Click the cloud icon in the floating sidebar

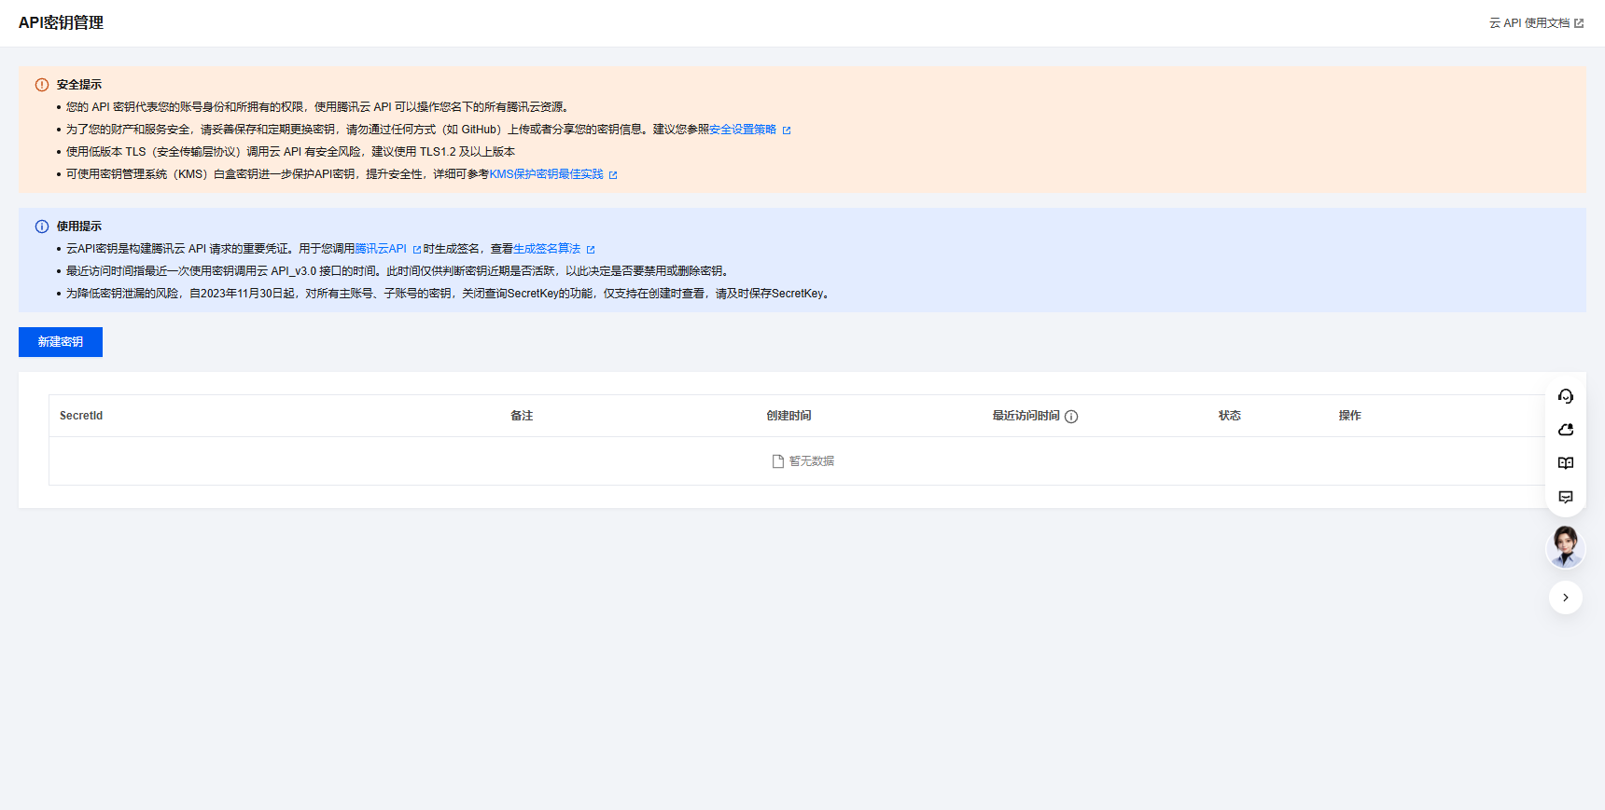1566,430
